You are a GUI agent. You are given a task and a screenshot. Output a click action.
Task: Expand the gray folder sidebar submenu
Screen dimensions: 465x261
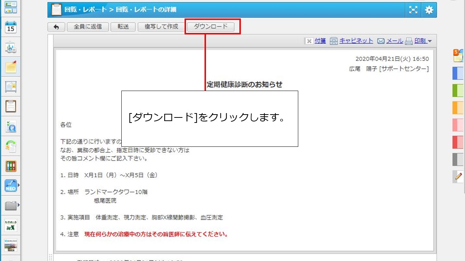pyautogui.click(x=18, y=206)
